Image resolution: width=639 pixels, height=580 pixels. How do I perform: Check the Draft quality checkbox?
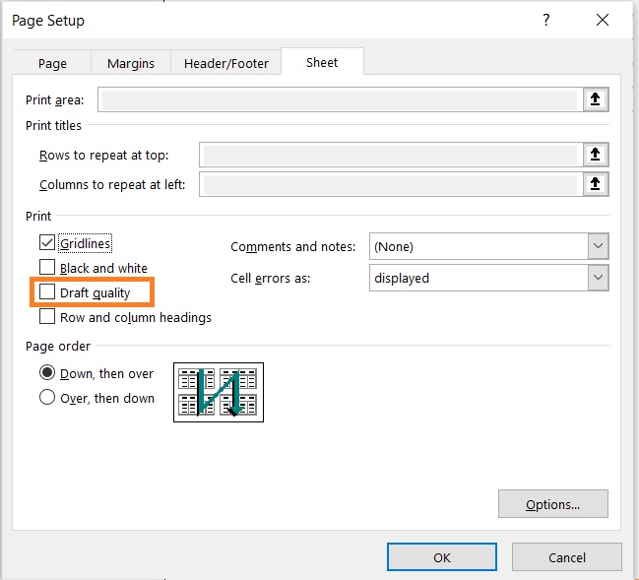[47, 291]
